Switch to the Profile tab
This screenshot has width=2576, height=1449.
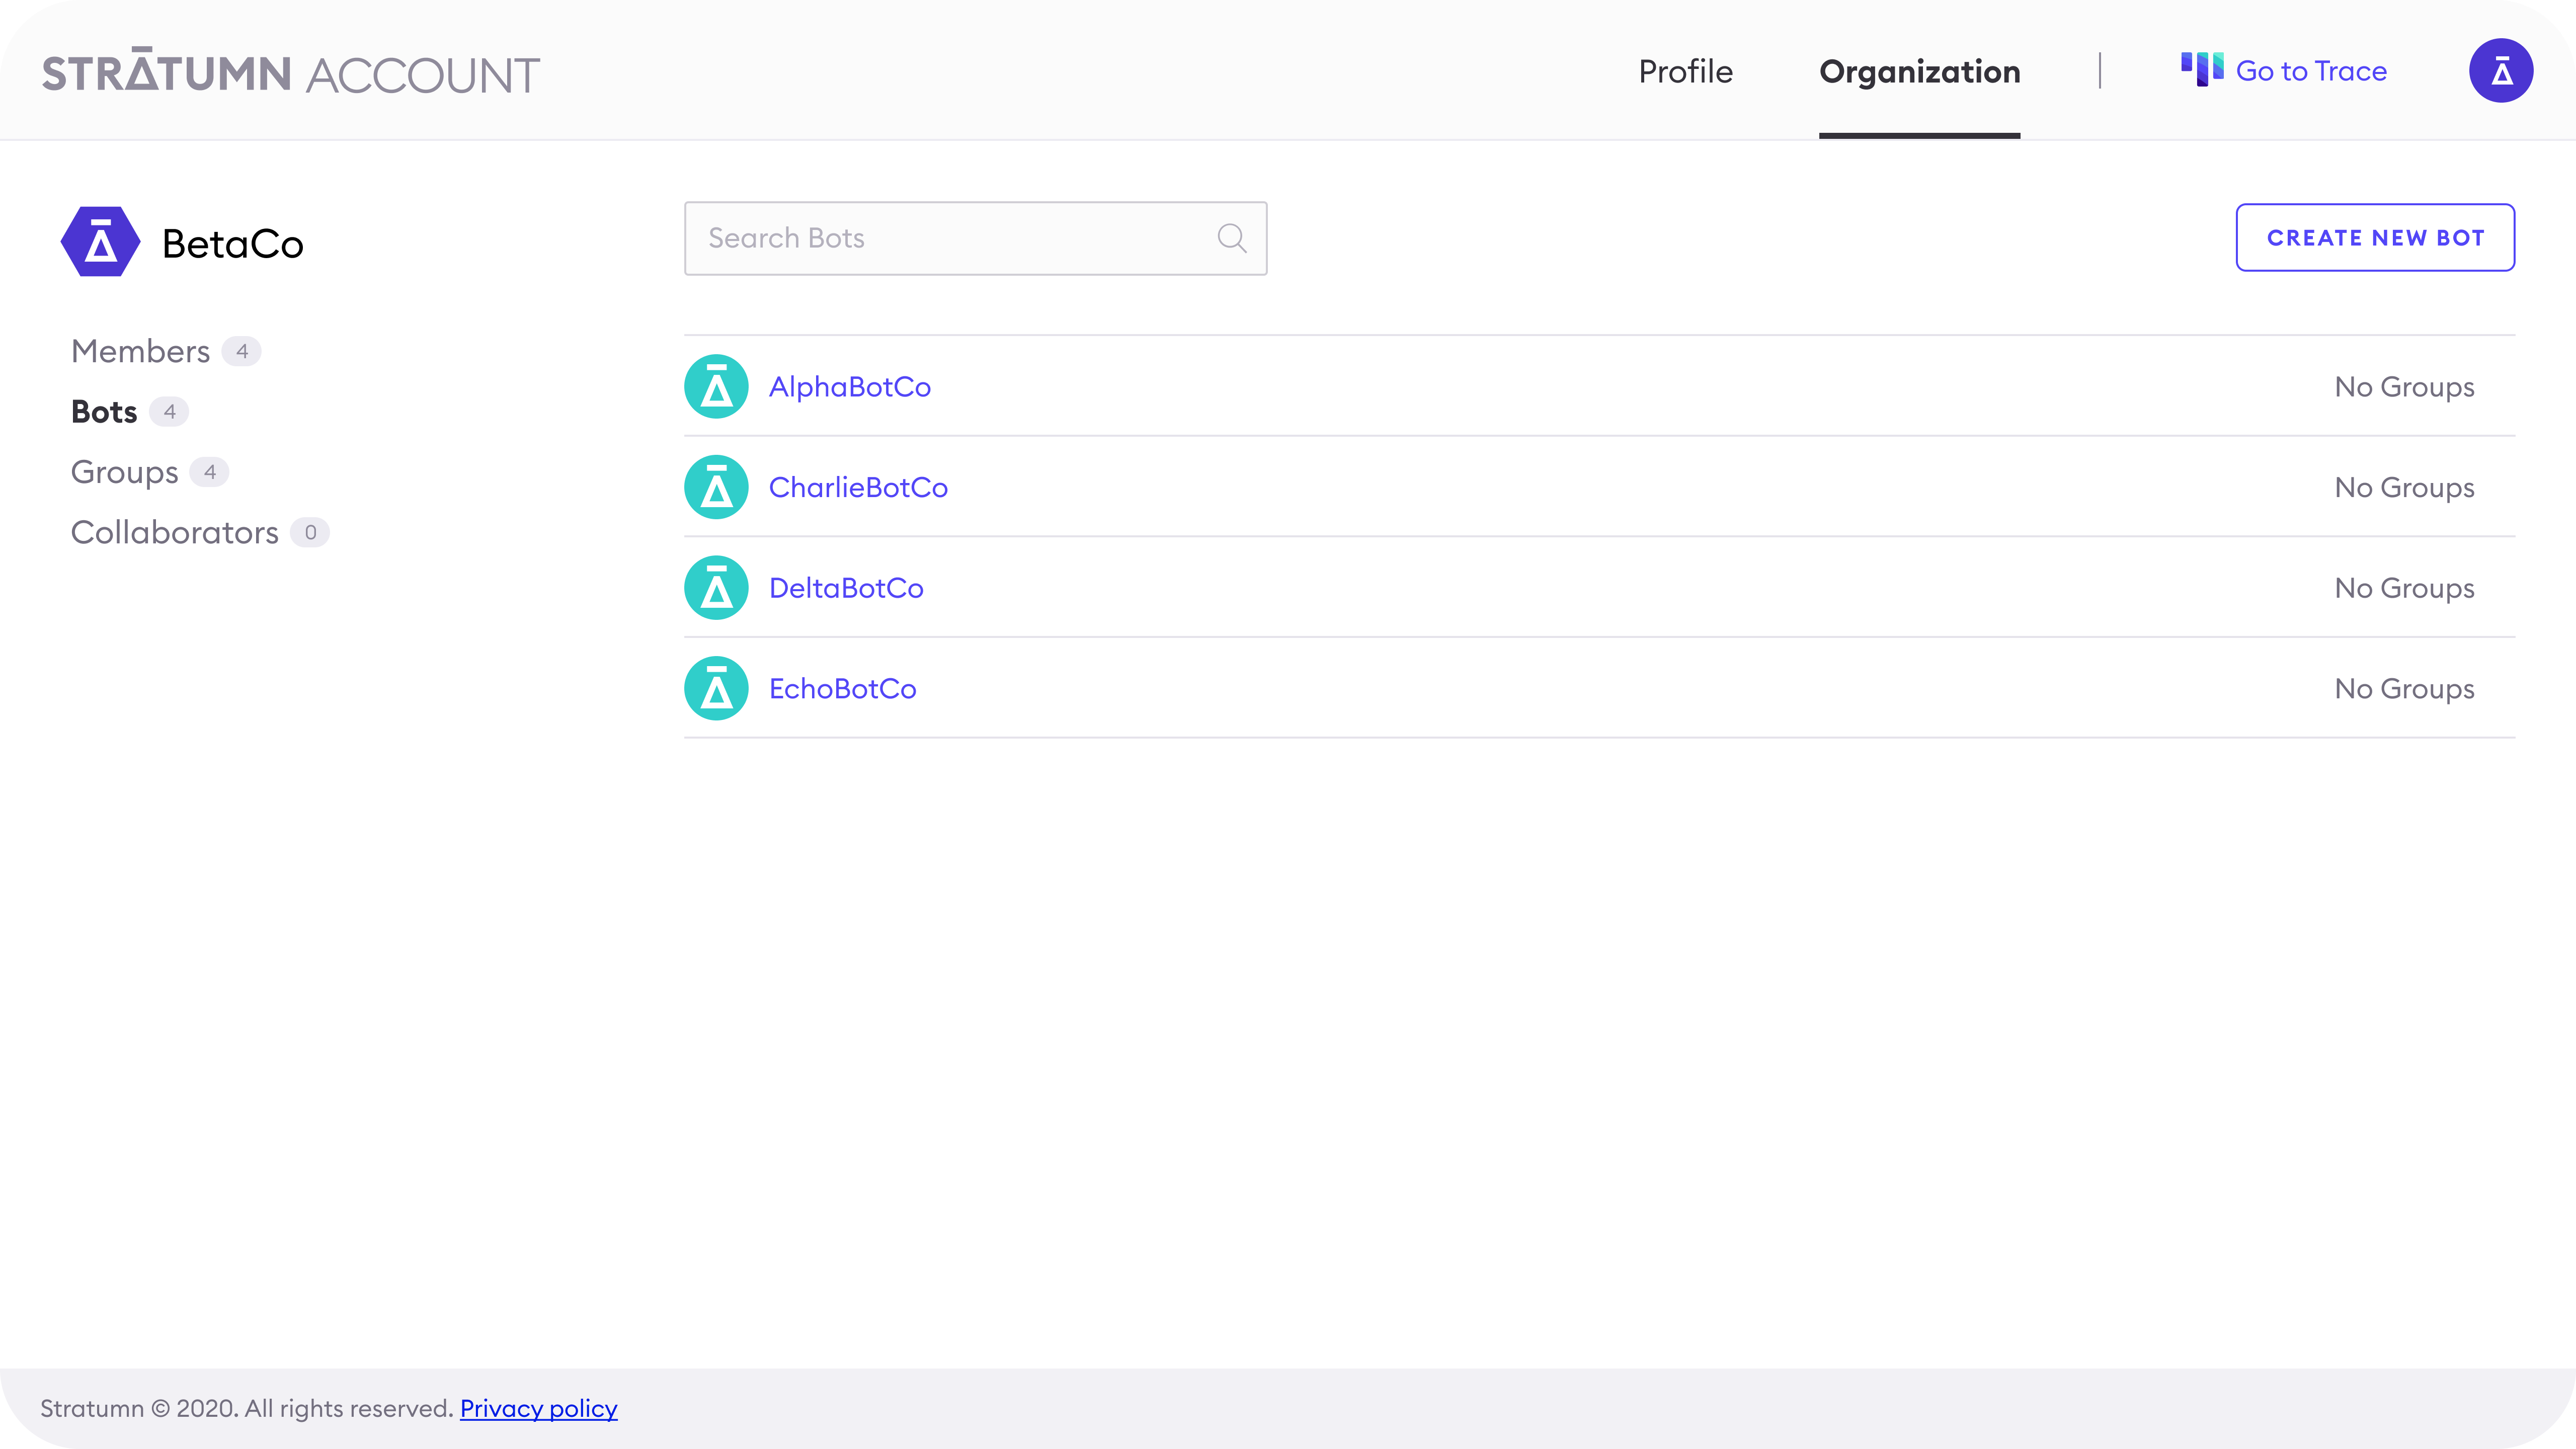(x=1685, y=72)
